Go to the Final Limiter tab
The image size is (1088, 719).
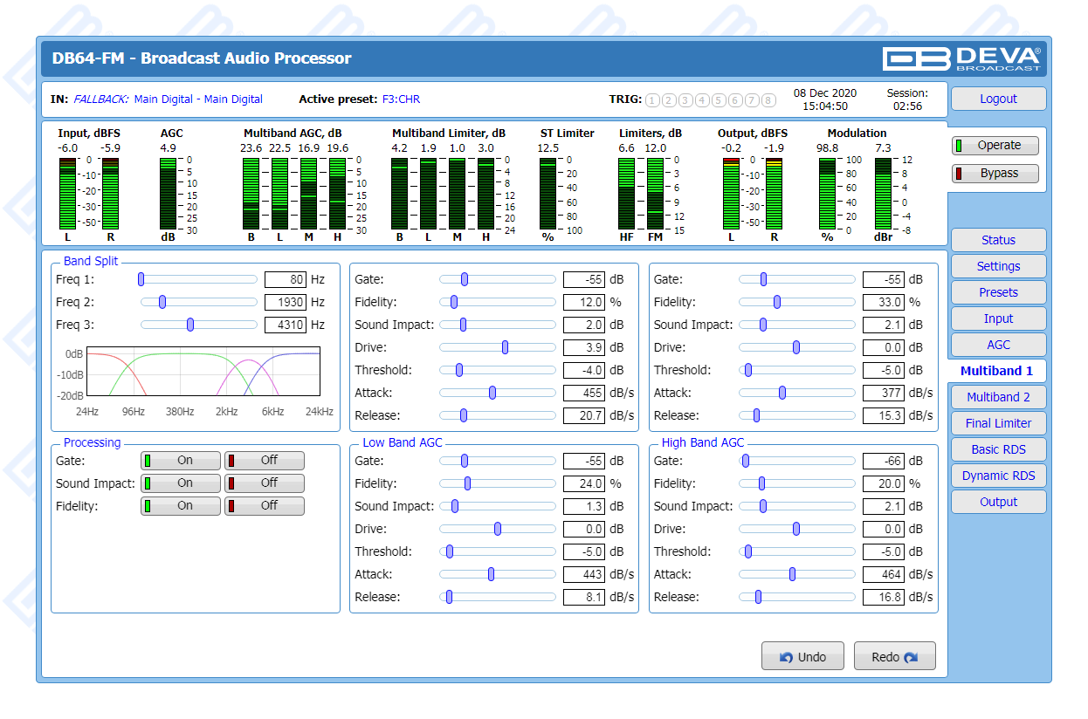[x=998, y=423]
